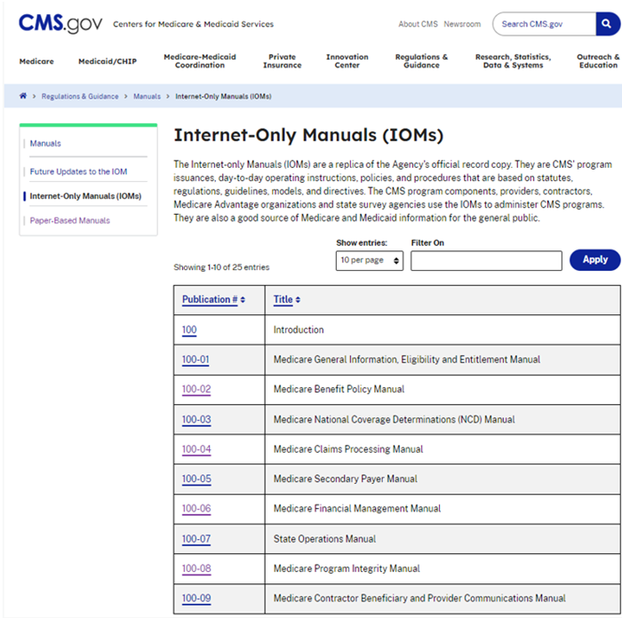Open Manuals in the sidebar
Image resolution: width=622 pixels, height=618 pixels.
[45, 144]
